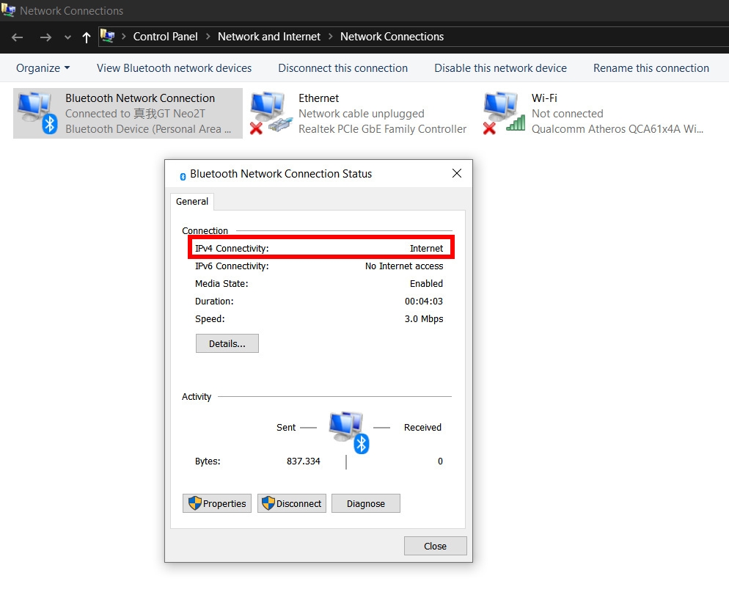
Task: Select the General tab
Action: coord(192,201)
